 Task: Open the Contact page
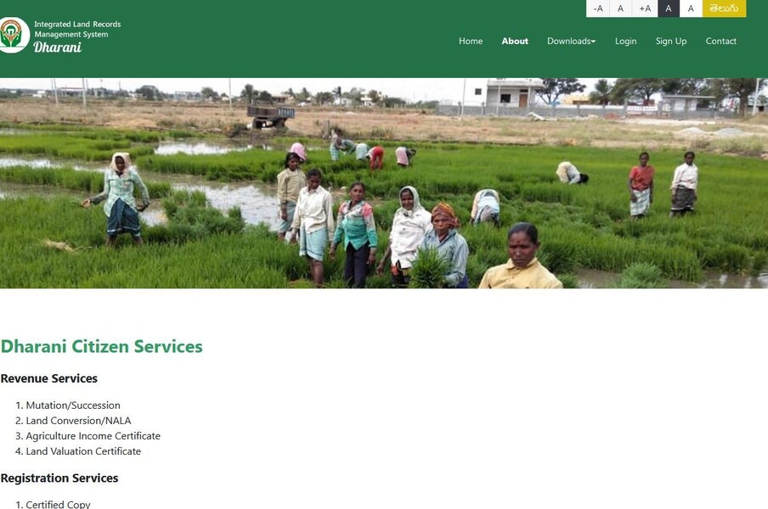coord(721,41)
